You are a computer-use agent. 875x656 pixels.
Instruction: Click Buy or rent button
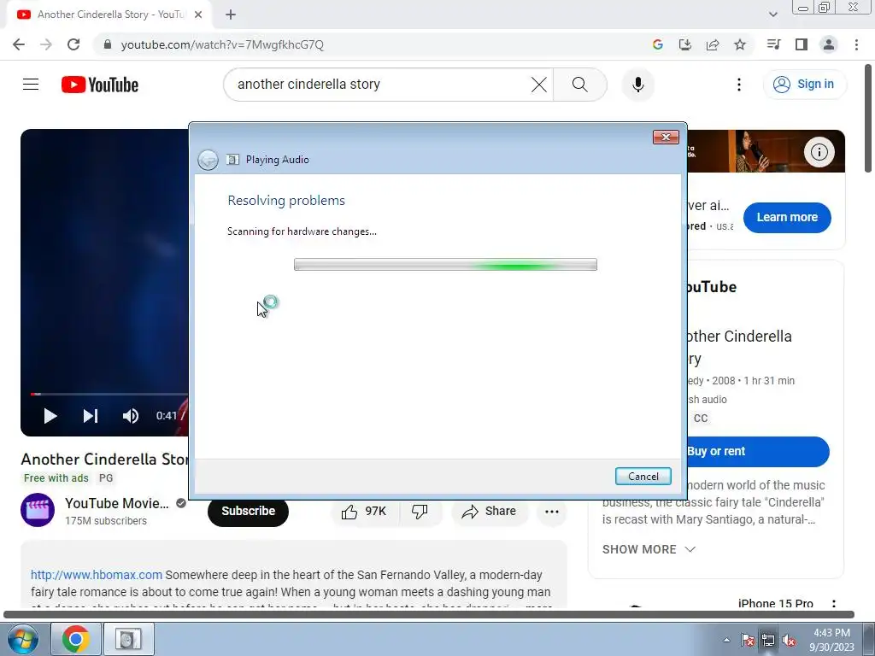(758, 451)
